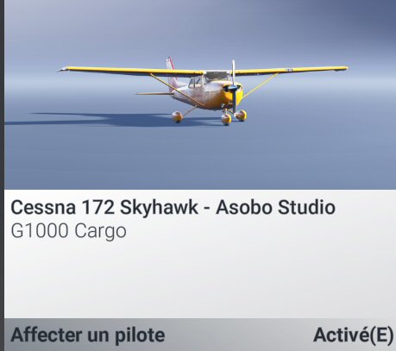Select the G1000 Cargo variant text
The image size is (396, 351).
click(x=68, y=231)
